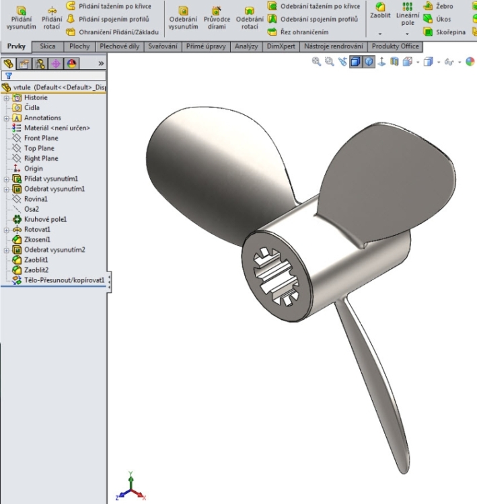Screen dimensions: 477x504
Task: Click the Previous View icon
Action: 342,62
